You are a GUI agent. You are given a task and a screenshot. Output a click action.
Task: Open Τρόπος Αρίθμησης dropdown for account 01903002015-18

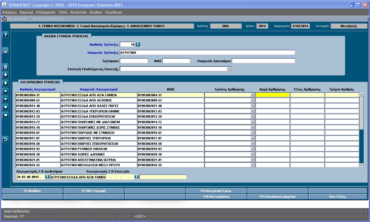(x=253, y=127)
